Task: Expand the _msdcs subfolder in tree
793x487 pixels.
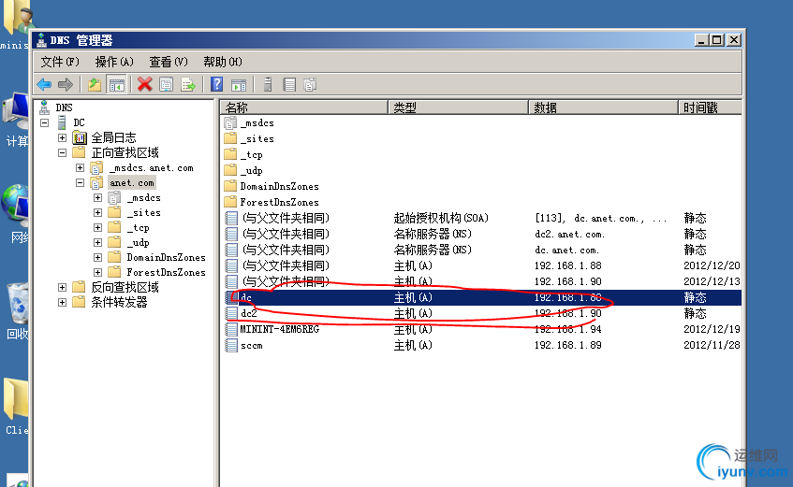Action: tap(97, 197)
